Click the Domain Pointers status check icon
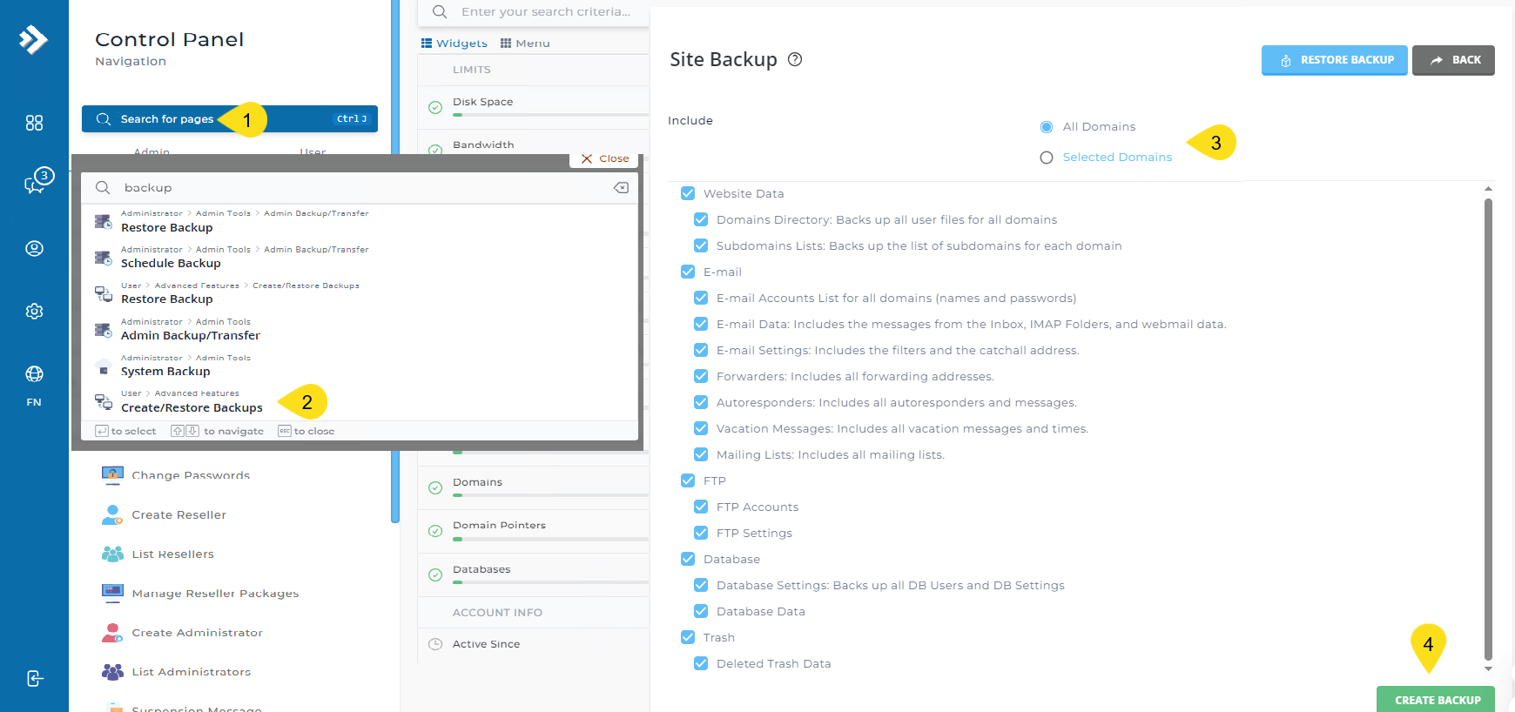Screen dimensions: 1515x712 click(435, 531)
